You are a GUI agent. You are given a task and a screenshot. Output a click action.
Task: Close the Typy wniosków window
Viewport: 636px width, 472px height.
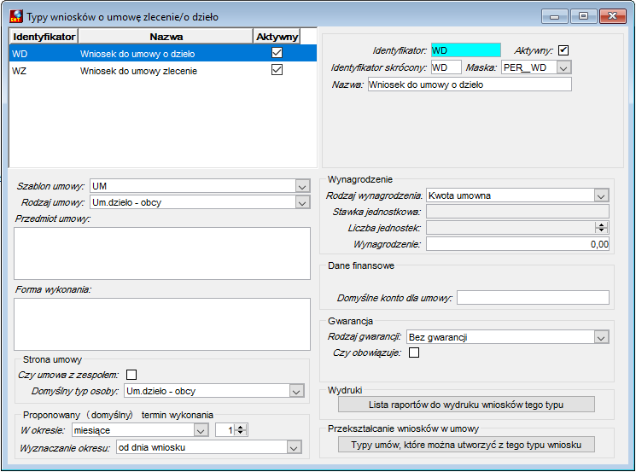click(x=613, y=16)
